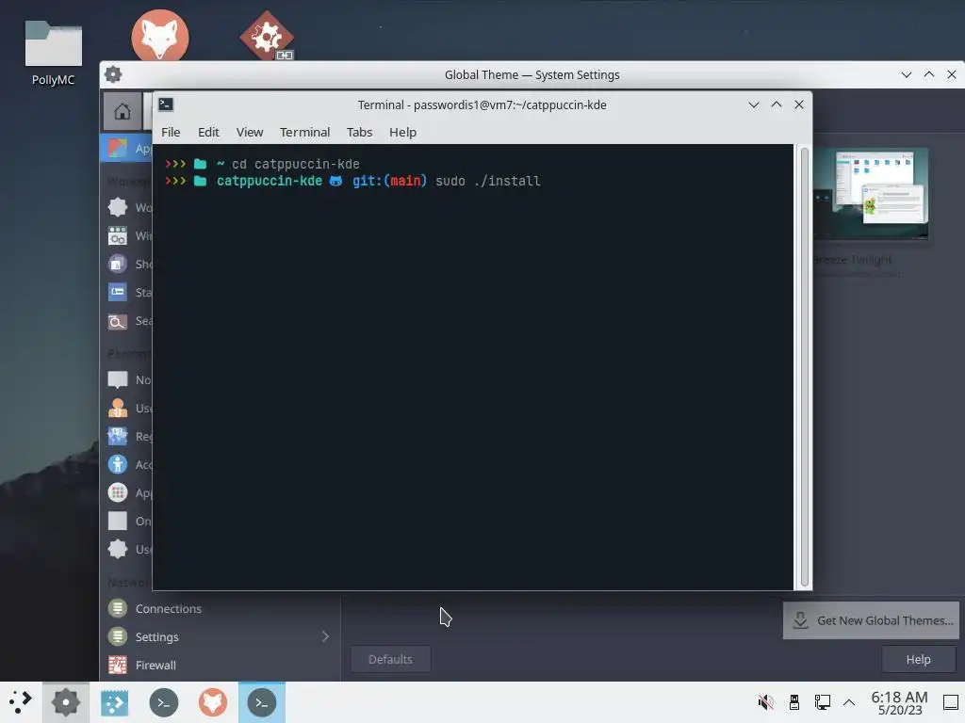965x723 pixels.
Task: Select the Users sidebar icon
Action: [x=118, y=409]
